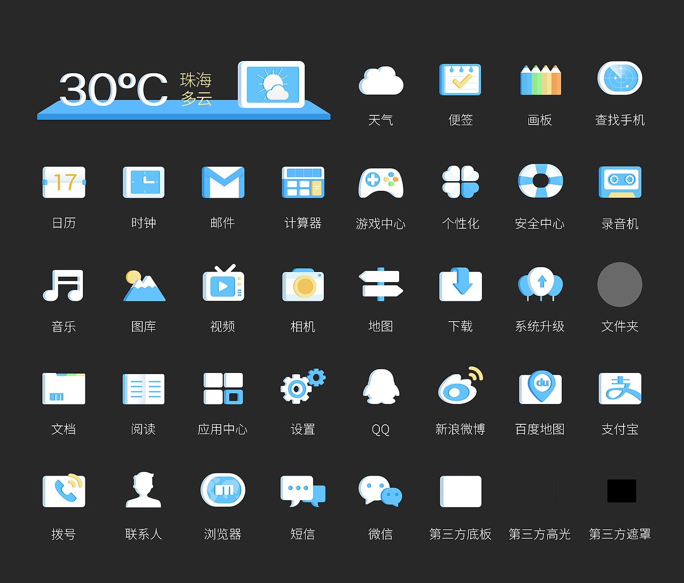Launch the 应用中心 app store icon
Image resolution: width=684 pixels, height=583 pixels.
point(223,388)
